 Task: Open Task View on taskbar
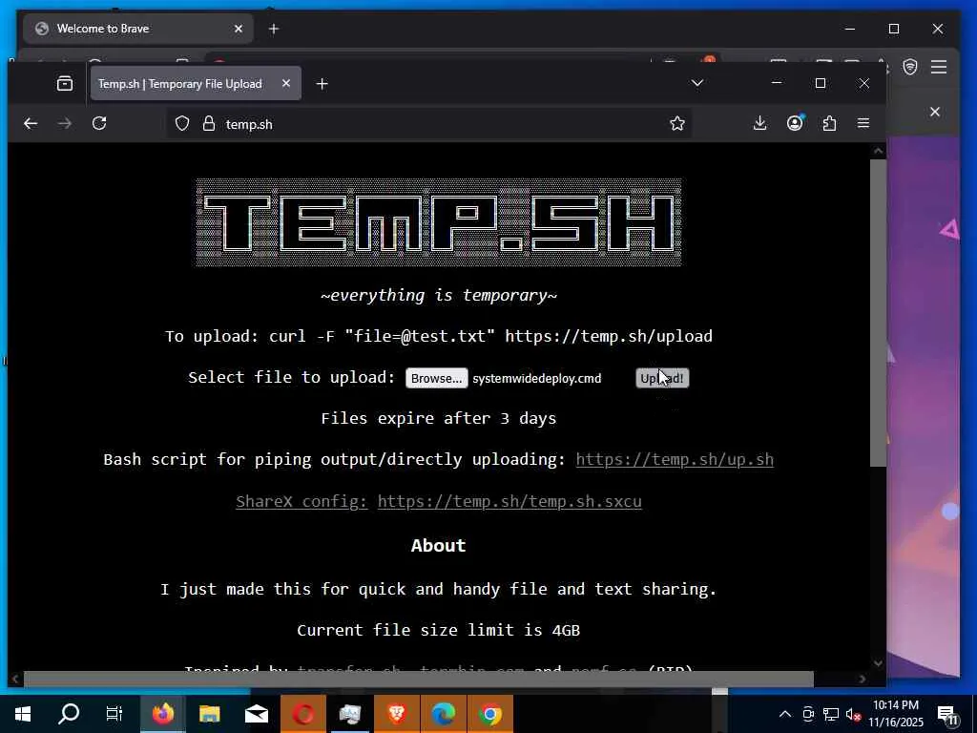pyautogui.click(x=114, y=714)
